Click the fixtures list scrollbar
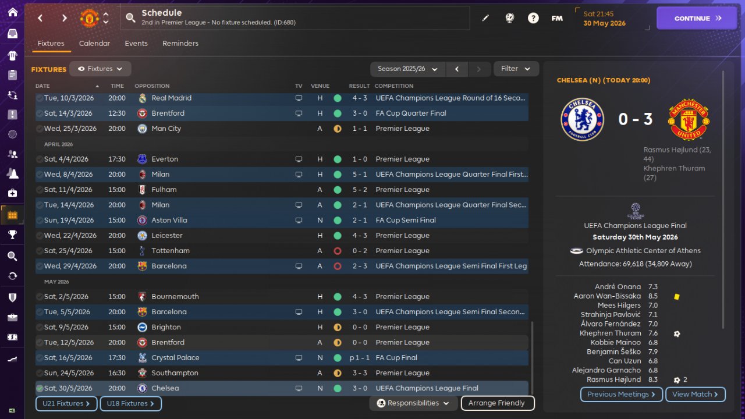The width and height of the screenshot is (745, 419). 532,358
